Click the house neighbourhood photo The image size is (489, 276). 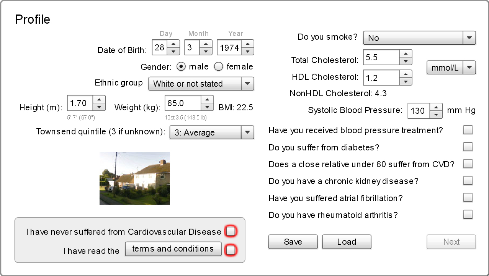(x=135, y=178)
